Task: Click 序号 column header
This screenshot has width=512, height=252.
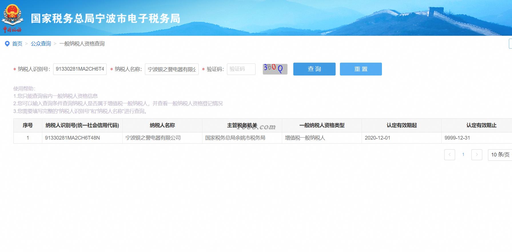Action: [x=28, y=125]
